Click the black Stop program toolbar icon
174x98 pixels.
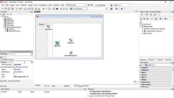click(x=57, y=9)
